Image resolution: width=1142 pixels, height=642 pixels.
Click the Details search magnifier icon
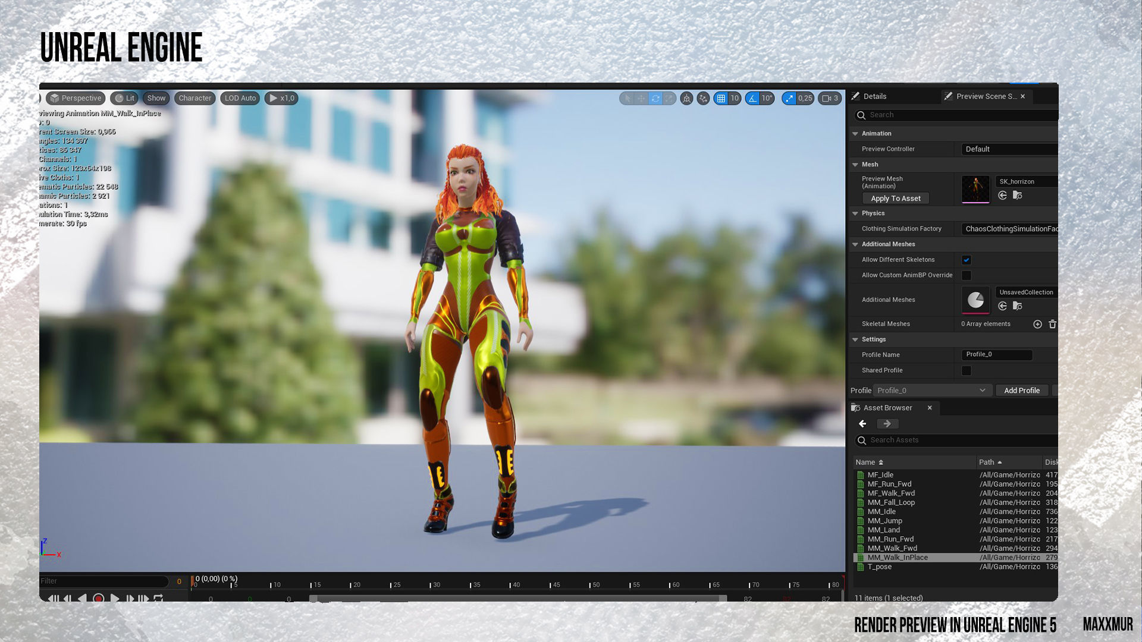(861, 115)
